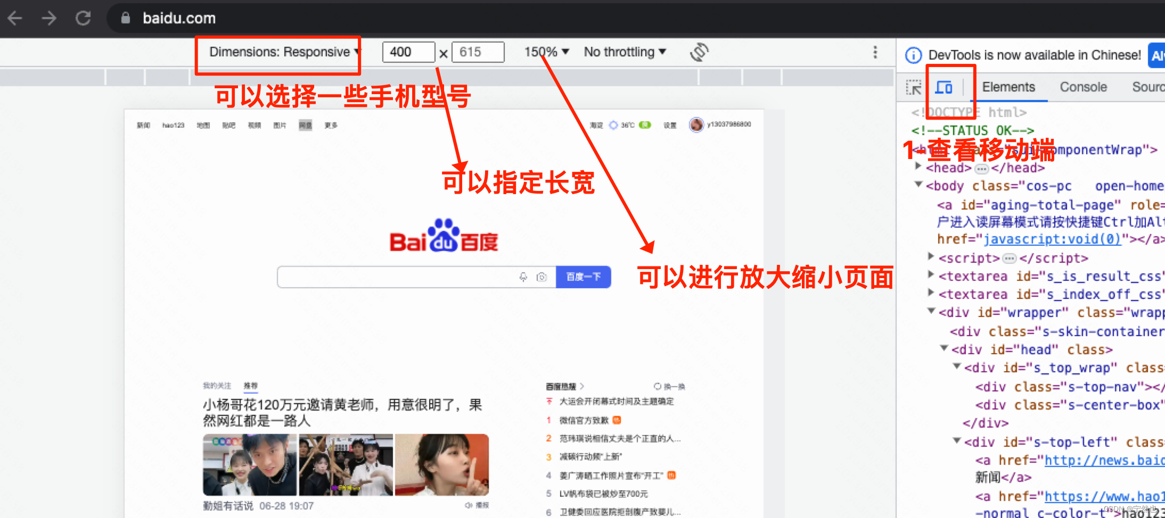Click the weather sun icon
1165x518 pixels.
(613, 125)
